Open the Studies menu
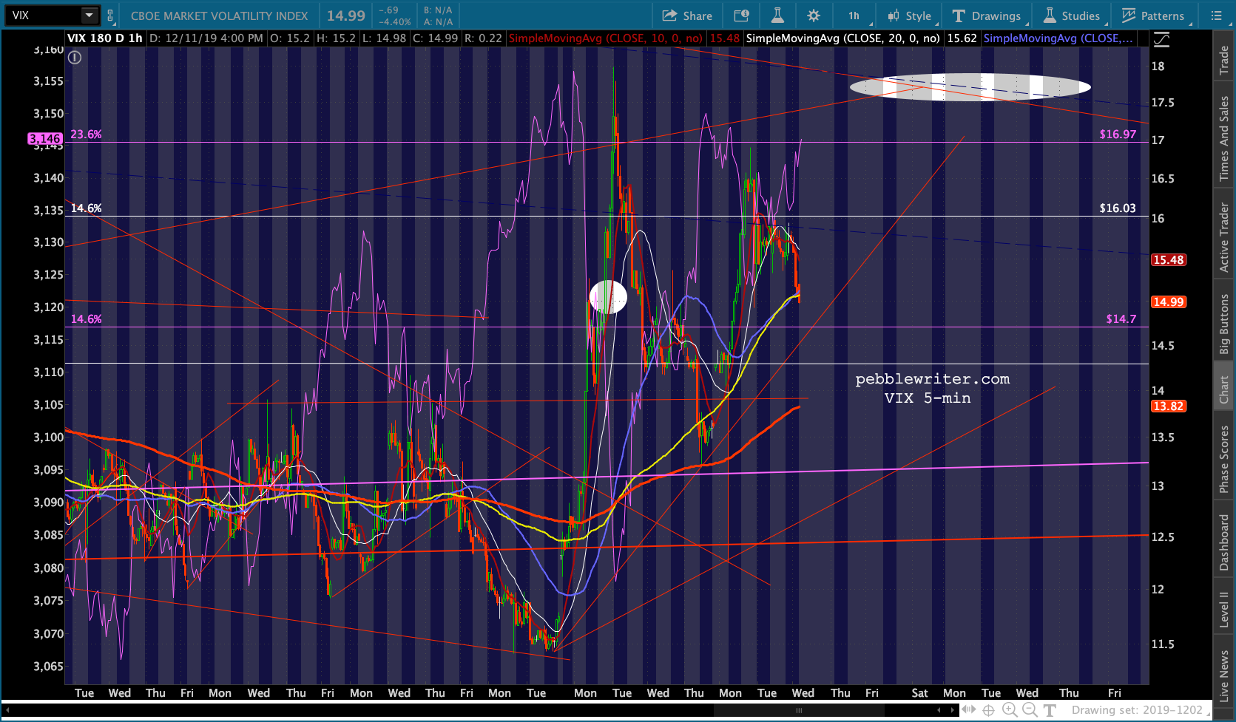This screenshot has width=1236, height=722. point(1072,16)
